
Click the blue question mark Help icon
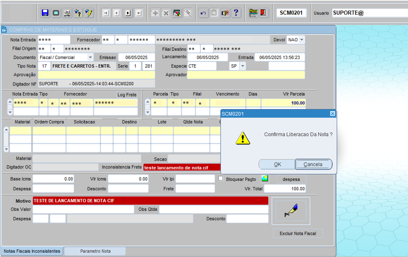click(x=236, y=13)
